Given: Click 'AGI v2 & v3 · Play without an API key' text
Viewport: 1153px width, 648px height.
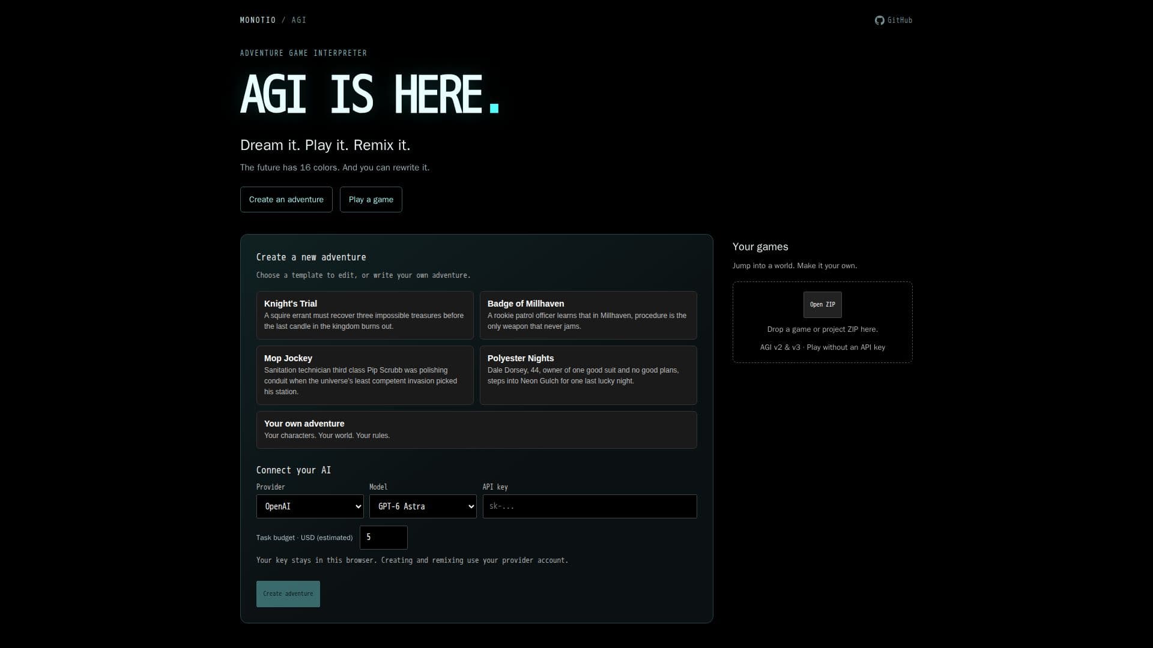Looking at the screenshot, I should [x=822, y=347].
